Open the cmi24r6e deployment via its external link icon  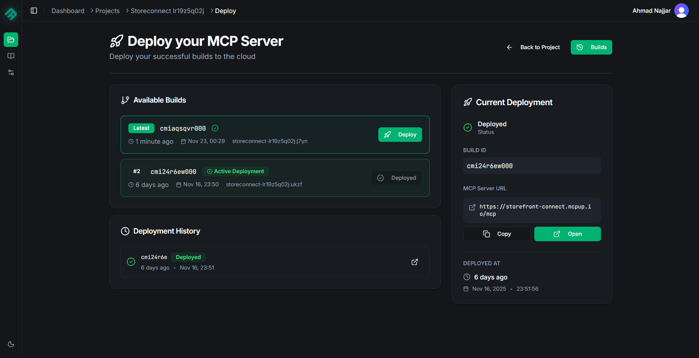tap(414, 262)
